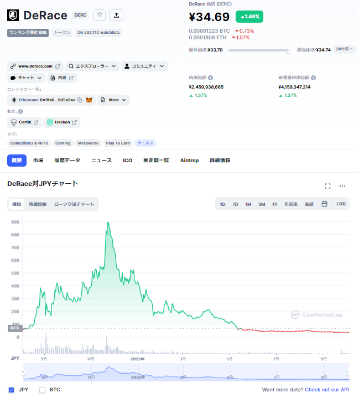Open the calendar date picker icon
Viewport: 359px width, 403px height.
[x=324, y=204]
